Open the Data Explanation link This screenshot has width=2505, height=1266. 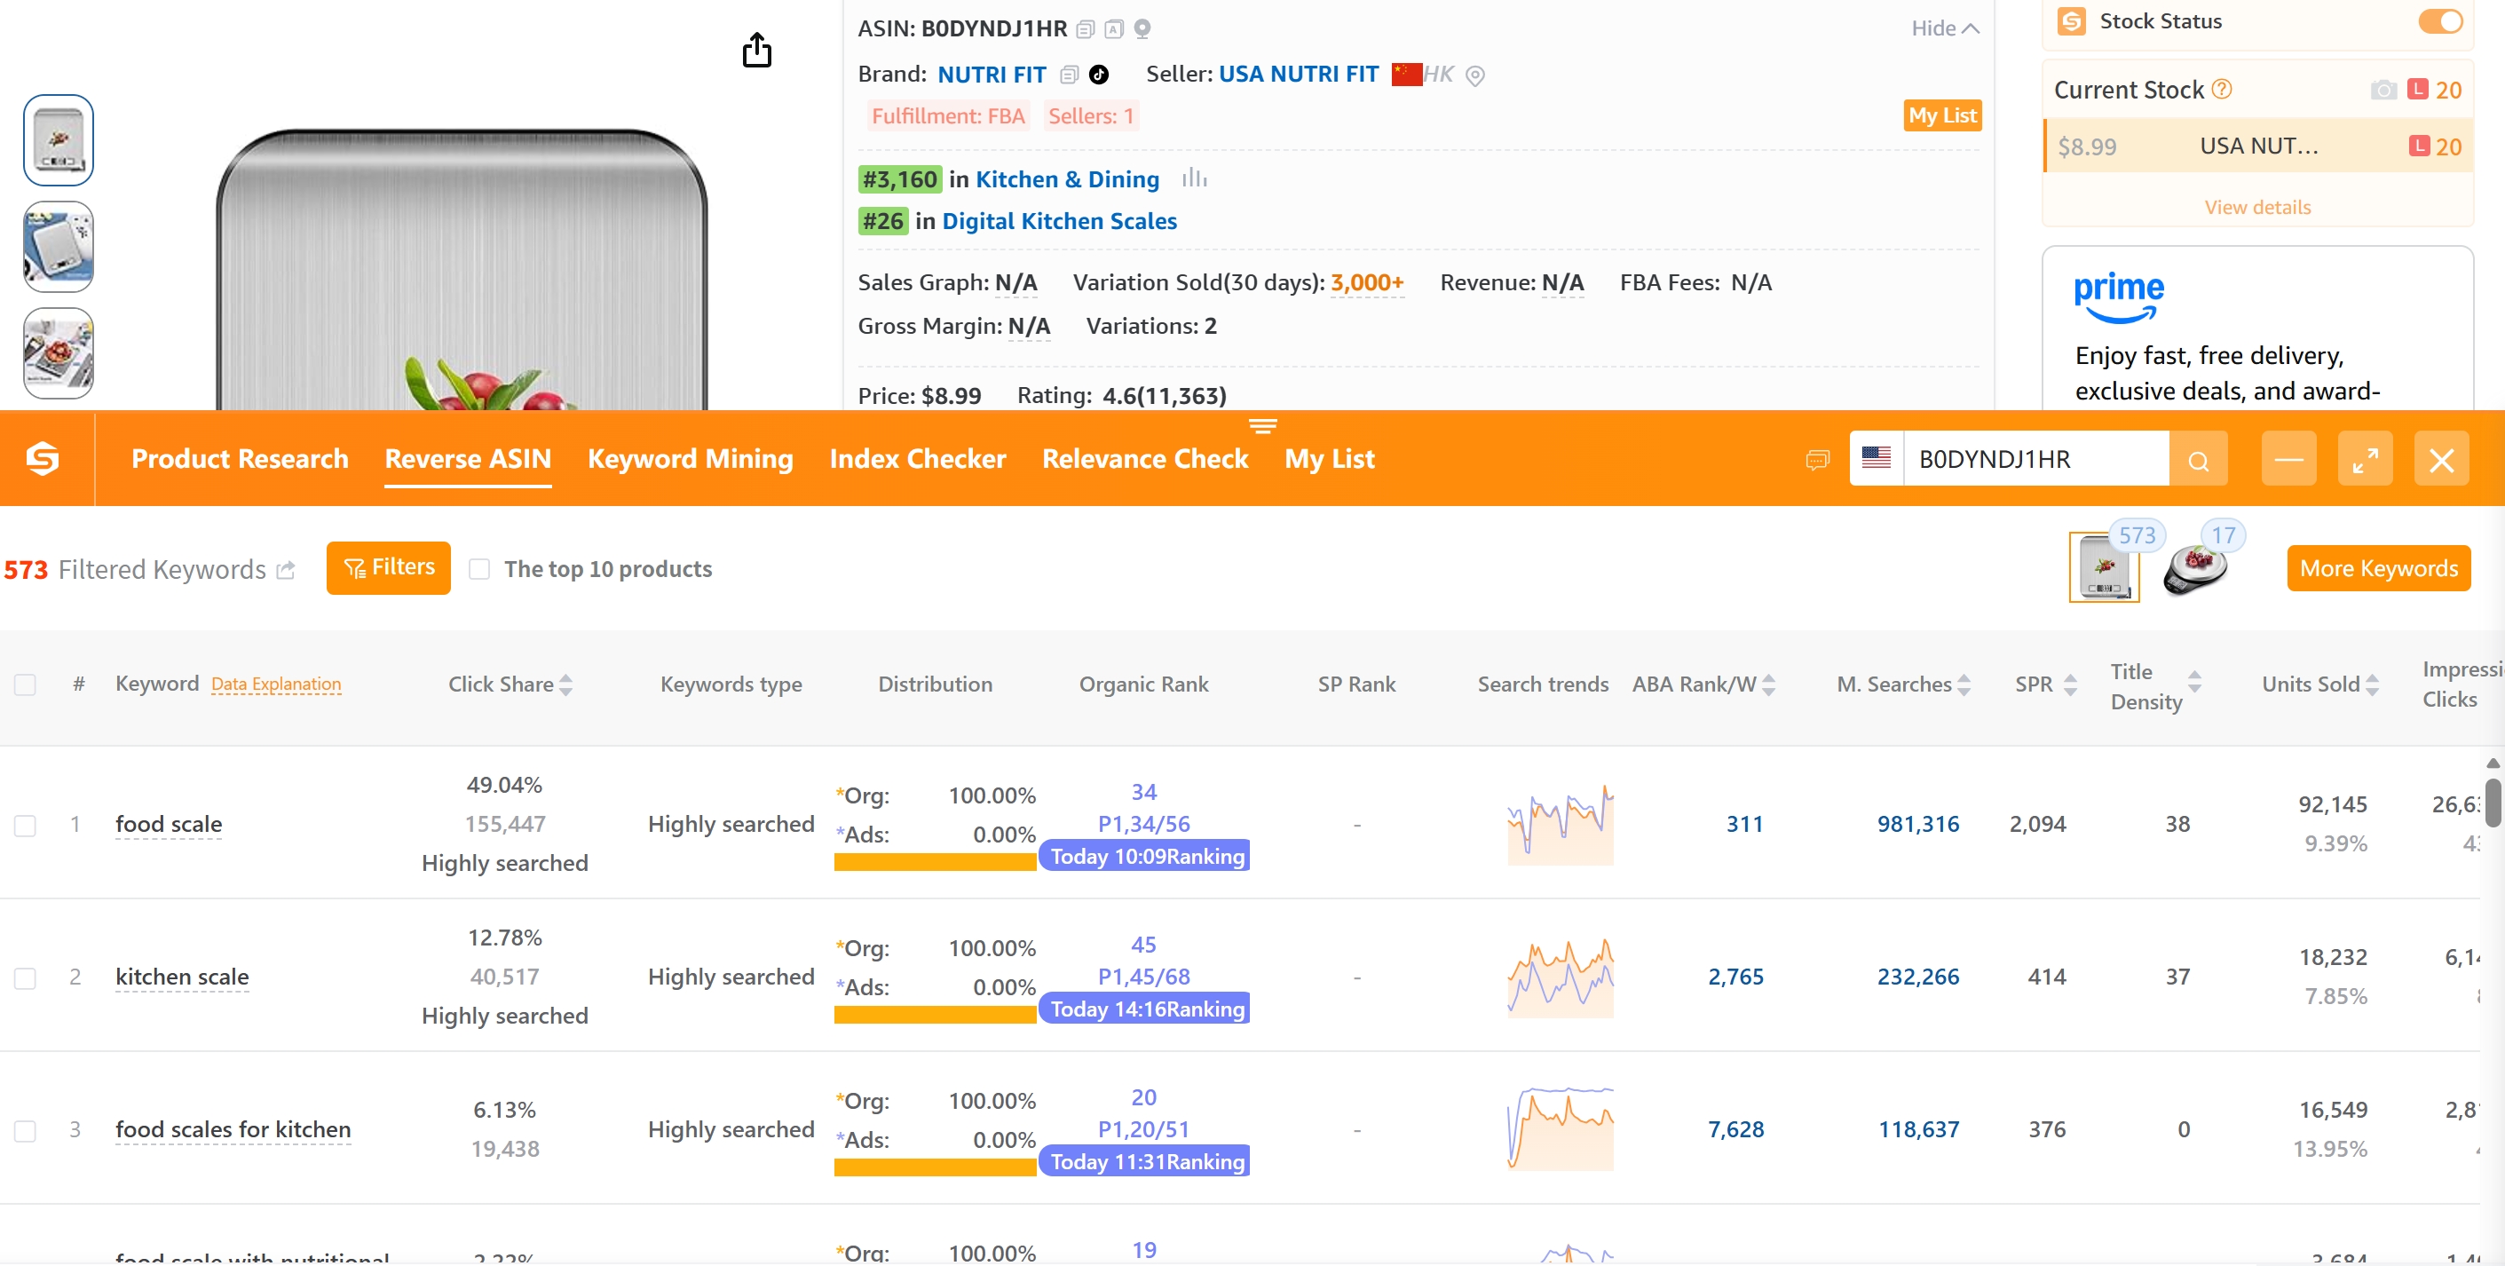pyautogui.click(x=275, y=684)
